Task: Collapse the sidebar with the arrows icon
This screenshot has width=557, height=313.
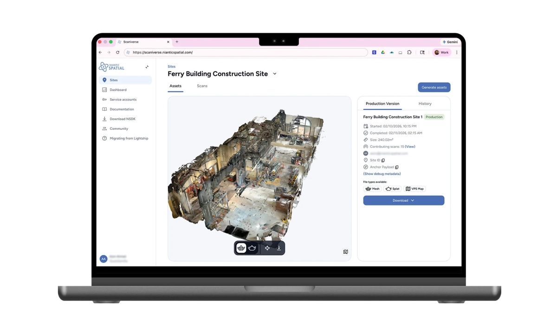Action: [x=147, y=67]
